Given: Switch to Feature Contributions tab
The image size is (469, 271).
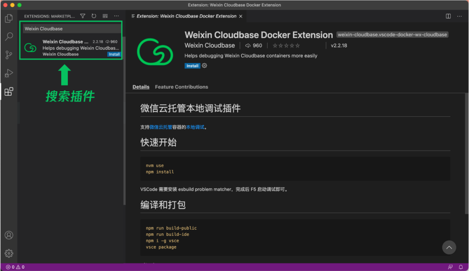Looking at the screenshot, I should click(181, 87).
